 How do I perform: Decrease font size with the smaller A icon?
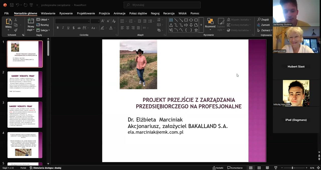coord(108,21)
